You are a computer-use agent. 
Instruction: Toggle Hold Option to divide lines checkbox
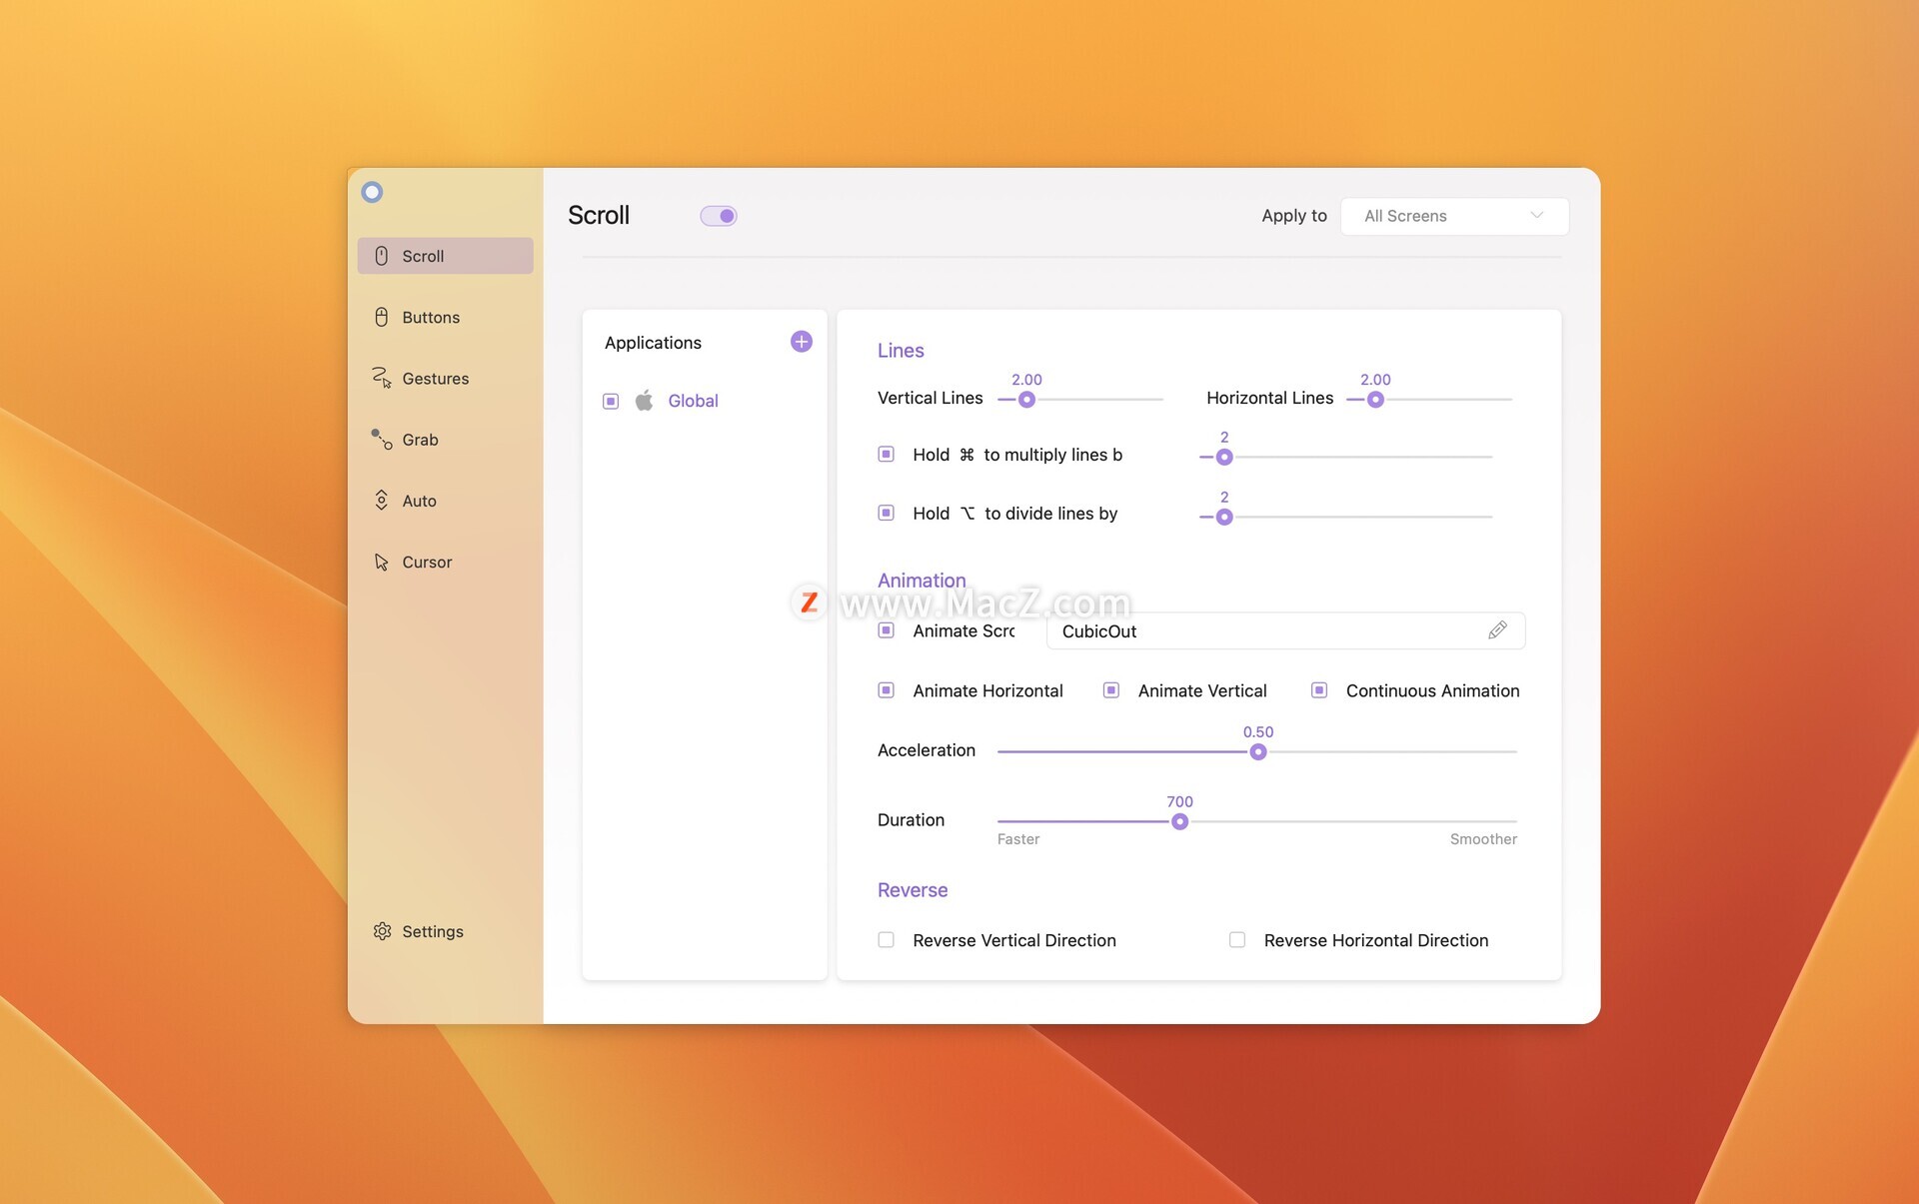click(886, 513)
